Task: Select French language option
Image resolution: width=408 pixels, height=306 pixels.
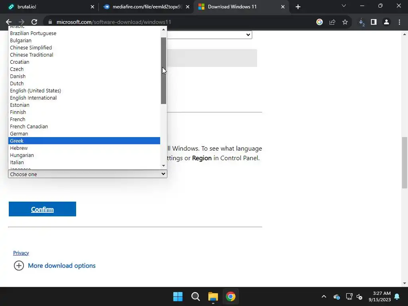Action: pos(84,119)
